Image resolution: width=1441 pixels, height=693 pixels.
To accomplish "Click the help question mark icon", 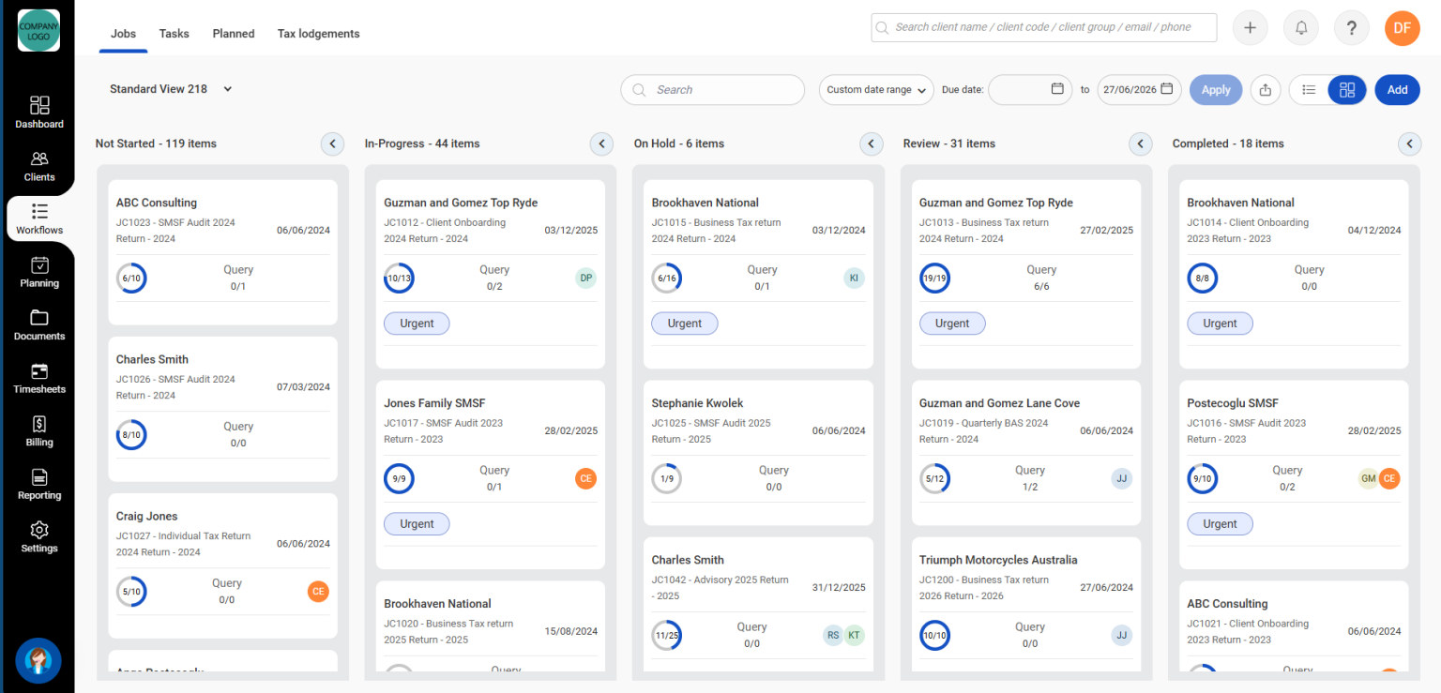I will click(1351, 28).
